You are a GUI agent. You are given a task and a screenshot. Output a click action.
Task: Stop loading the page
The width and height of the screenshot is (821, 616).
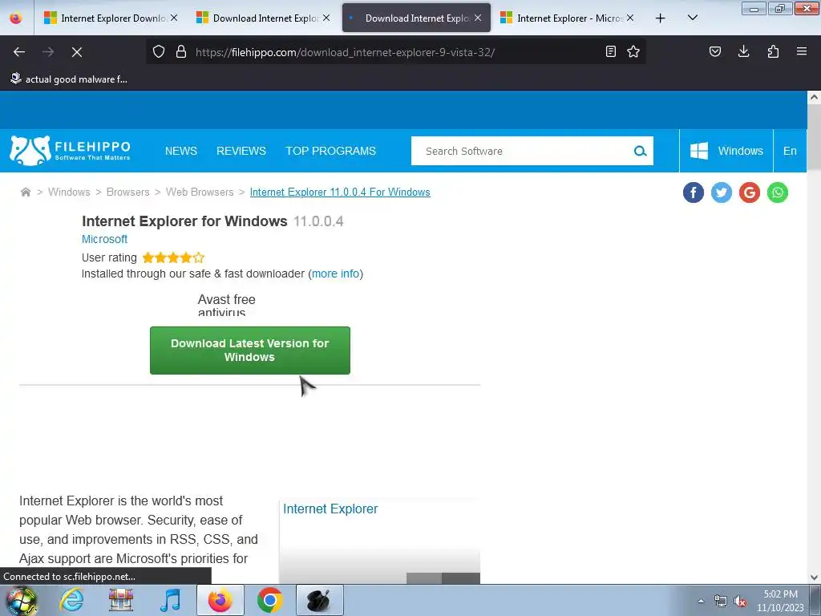coord(76,52)
